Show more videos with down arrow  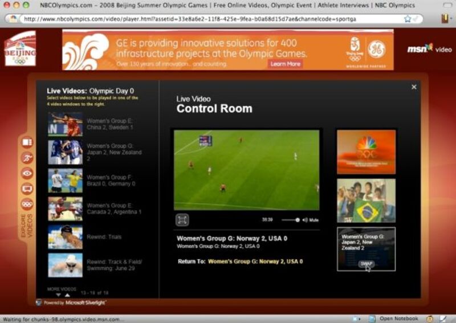(x=58, y=295)
